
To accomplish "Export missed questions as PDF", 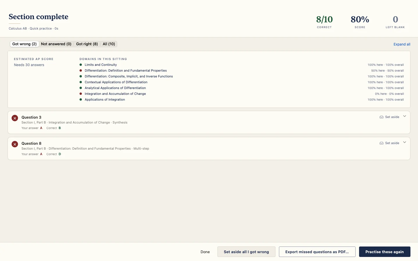I will [317, 252].
